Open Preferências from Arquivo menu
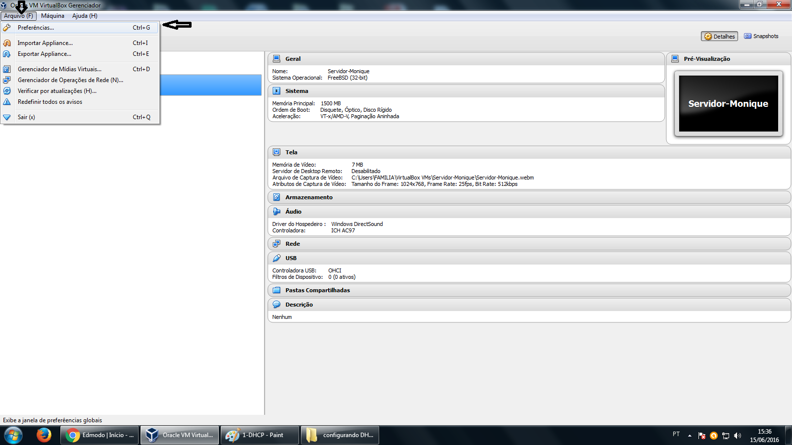Screen dimensions: 792x445 point(80,28)
